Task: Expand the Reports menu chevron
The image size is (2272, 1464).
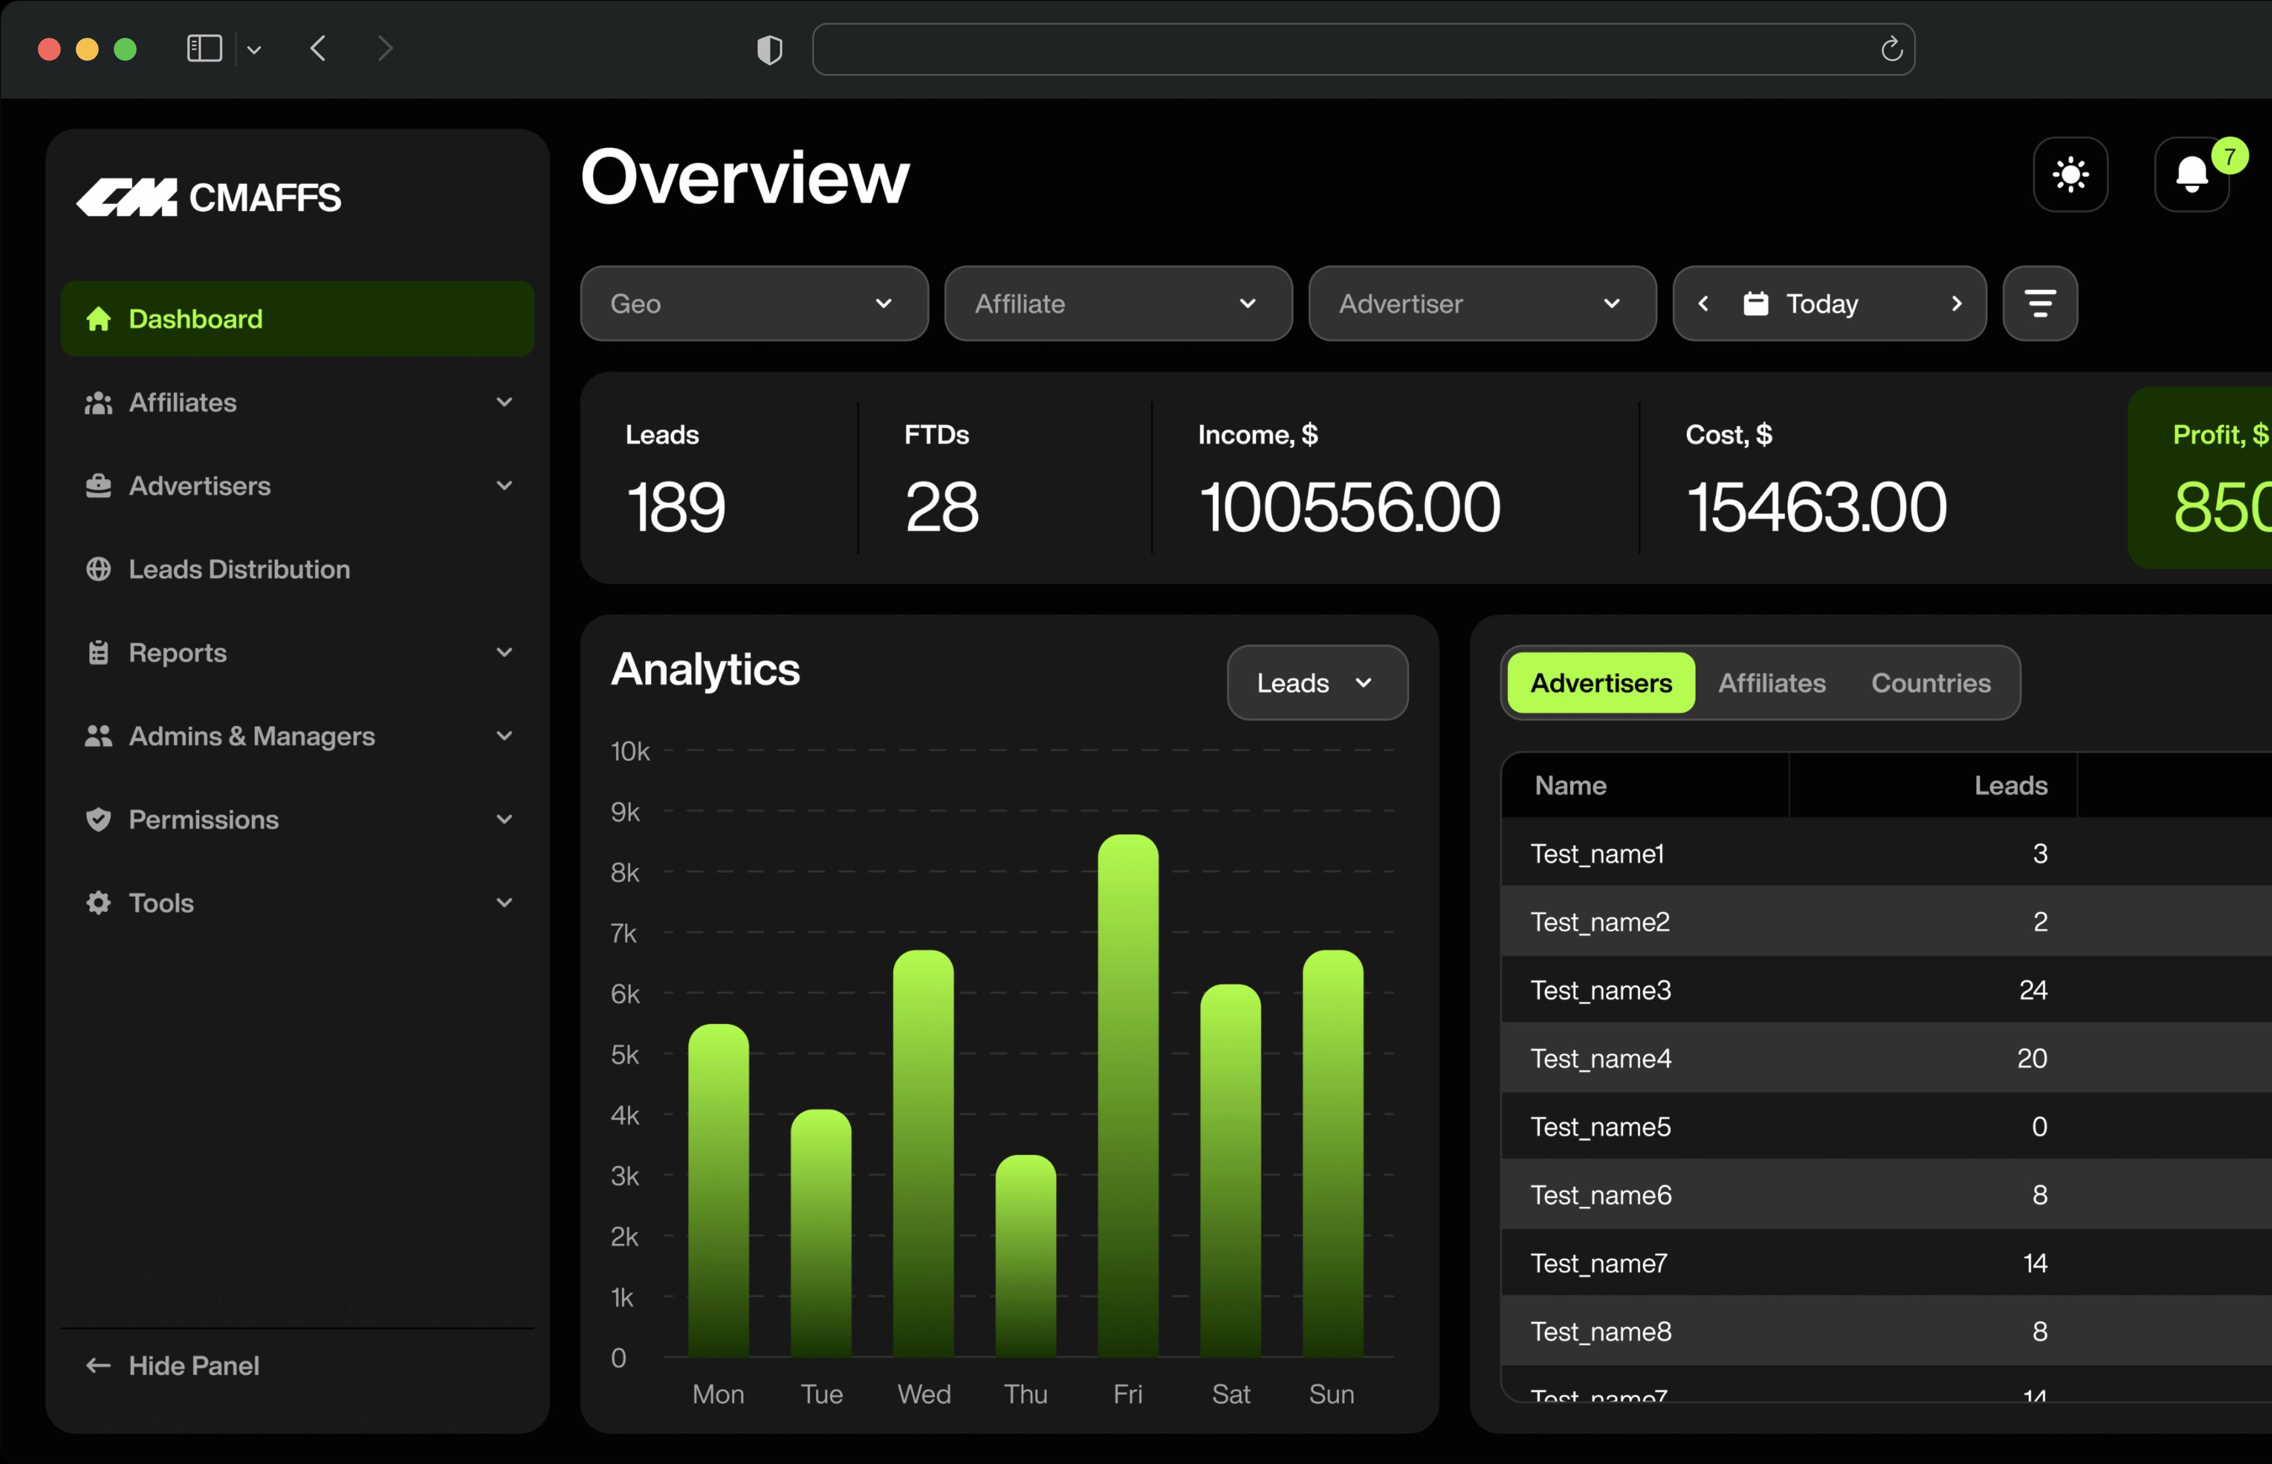Action: coord(505,652)
